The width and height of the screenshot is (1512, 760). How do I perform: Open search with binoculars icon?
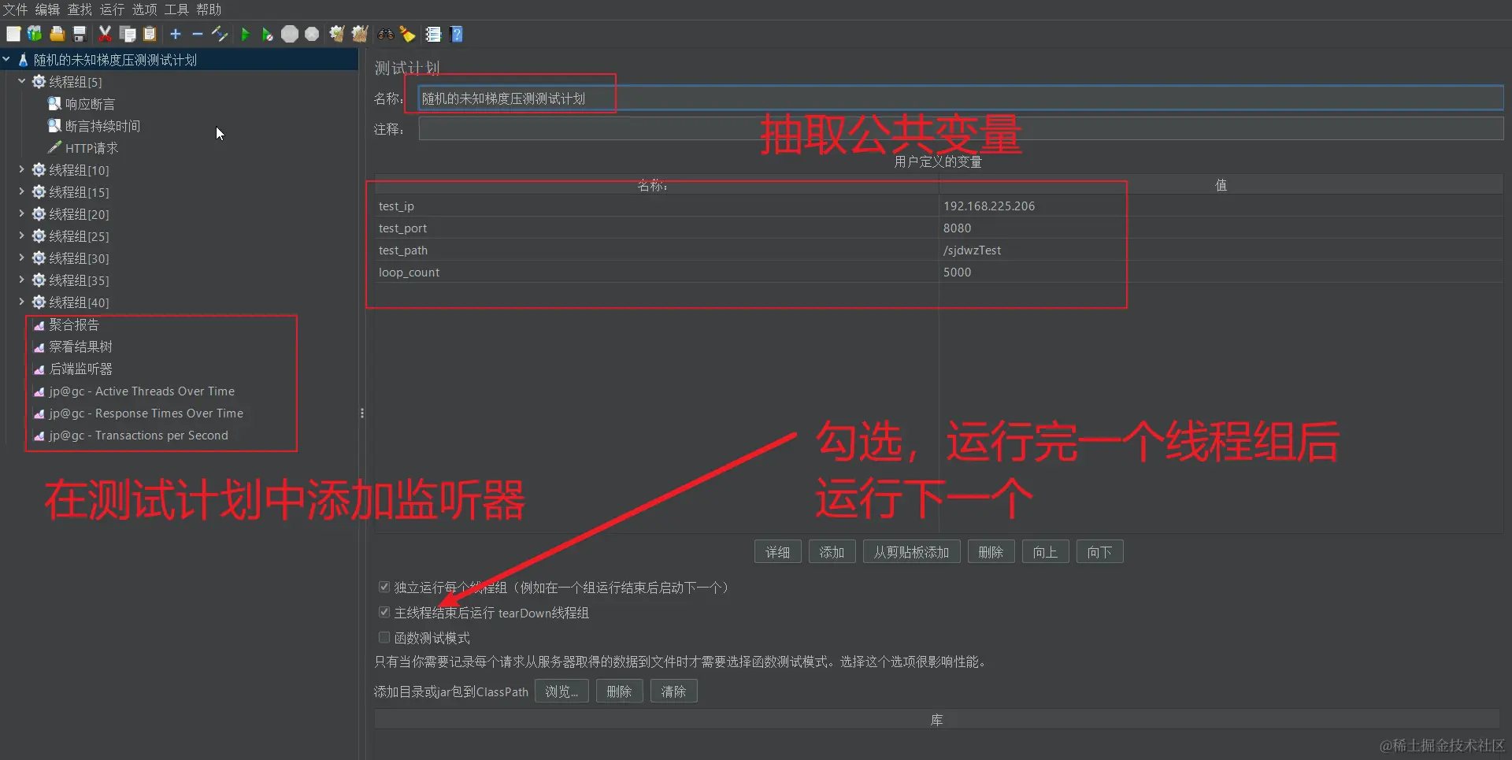coord(386,34)
